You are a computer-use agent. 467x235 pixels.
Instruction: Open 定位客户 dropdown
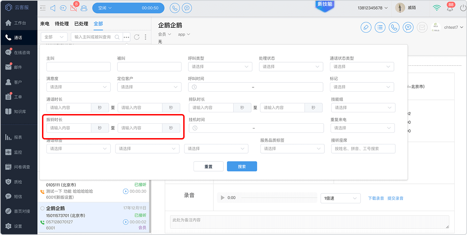(x=149, y=87)
